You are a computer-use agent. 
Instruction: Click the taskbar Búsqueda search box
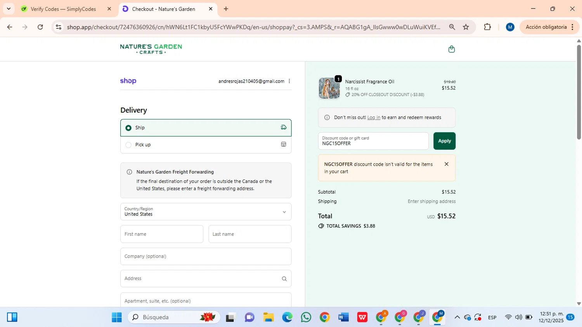173,317
